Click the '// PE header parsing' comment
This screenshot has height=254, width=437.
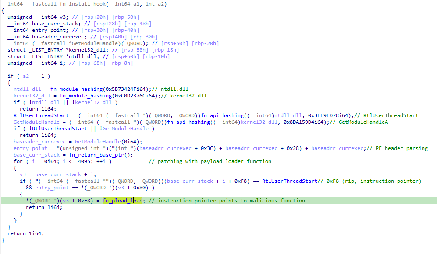point(397,148)
